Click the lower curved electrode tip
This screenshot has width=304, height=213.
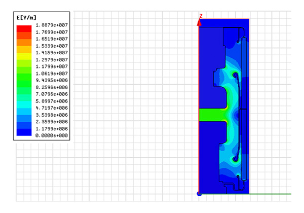point(235,159)
